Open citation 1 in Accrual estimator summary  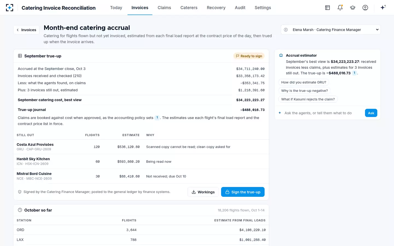pyautogui.click(x=354, y=73)
